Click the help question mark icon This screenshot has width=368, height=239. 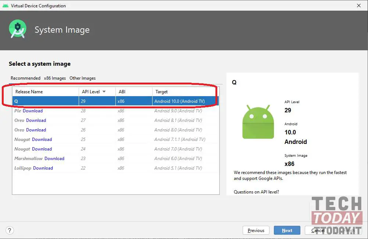coord(10,230)
